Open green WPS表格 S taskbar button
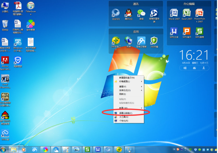The height and width of the screenshot is (153, 218). (87, 150)
